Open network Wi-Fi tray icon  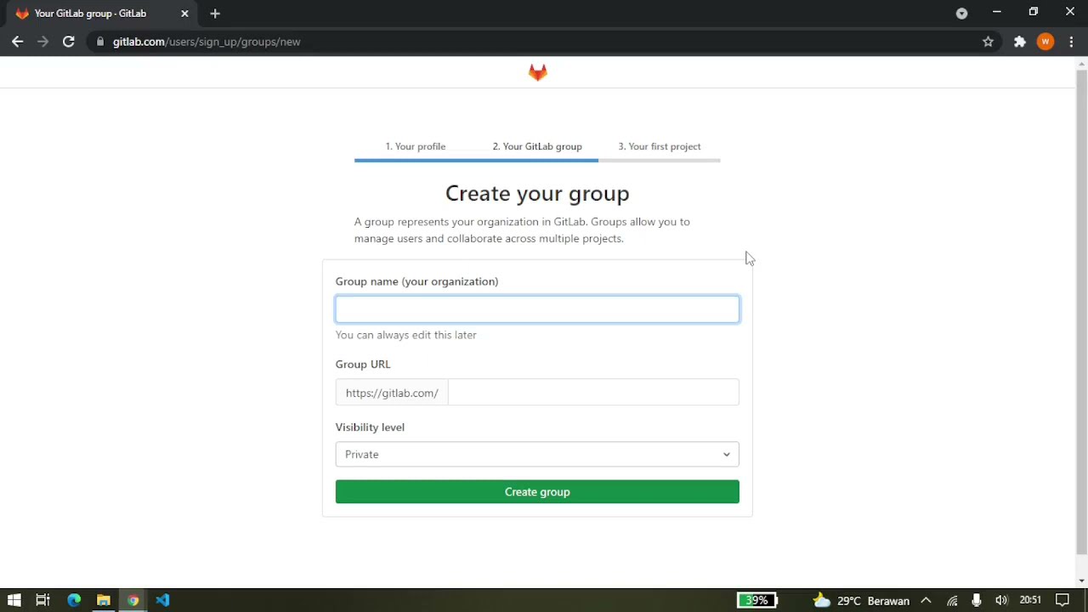pyautogui.click(x=952, y=600)
